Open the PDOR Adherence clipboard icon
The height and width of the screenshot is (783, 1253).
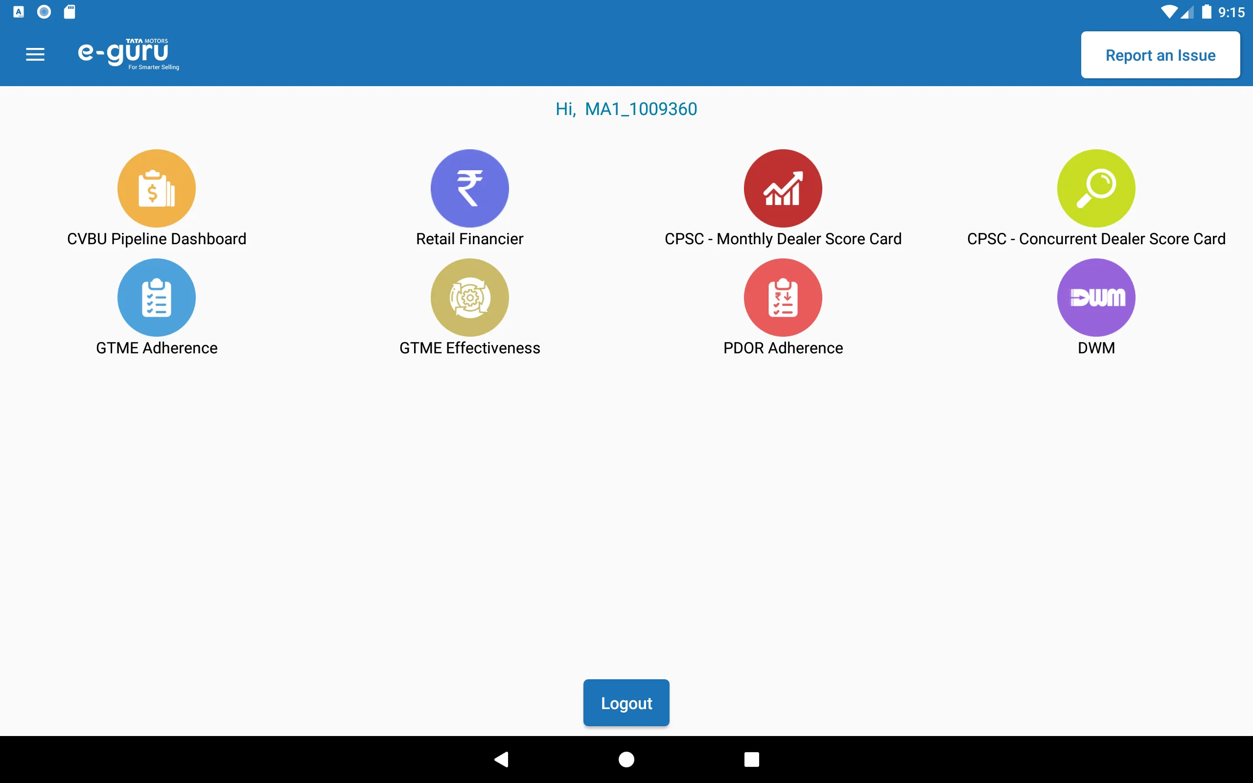783,297
